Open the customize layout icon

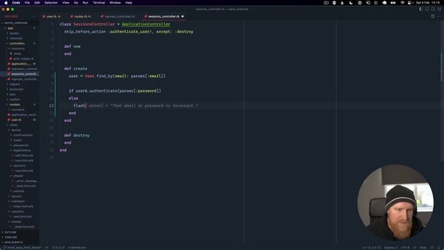[439, 9]
